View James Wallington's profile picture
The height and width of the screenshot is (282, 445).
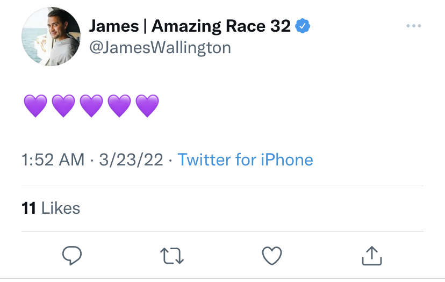pyautogui.click(x=51, y=37)
